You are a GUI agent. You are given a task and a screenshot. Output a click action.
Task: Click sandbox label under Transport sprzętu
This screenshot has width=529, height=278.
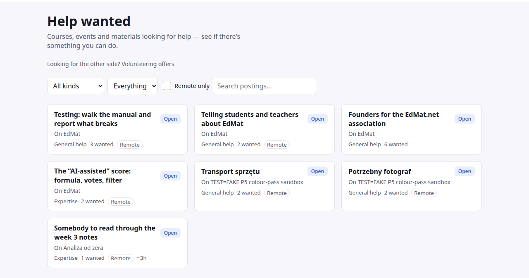tap(252, 182)
